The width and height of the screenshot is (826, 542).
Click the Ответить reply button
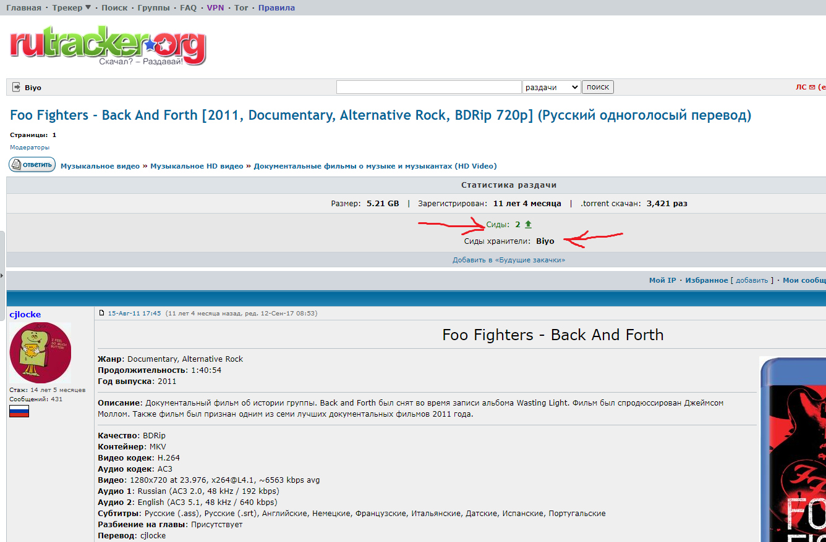click(32, 165)
